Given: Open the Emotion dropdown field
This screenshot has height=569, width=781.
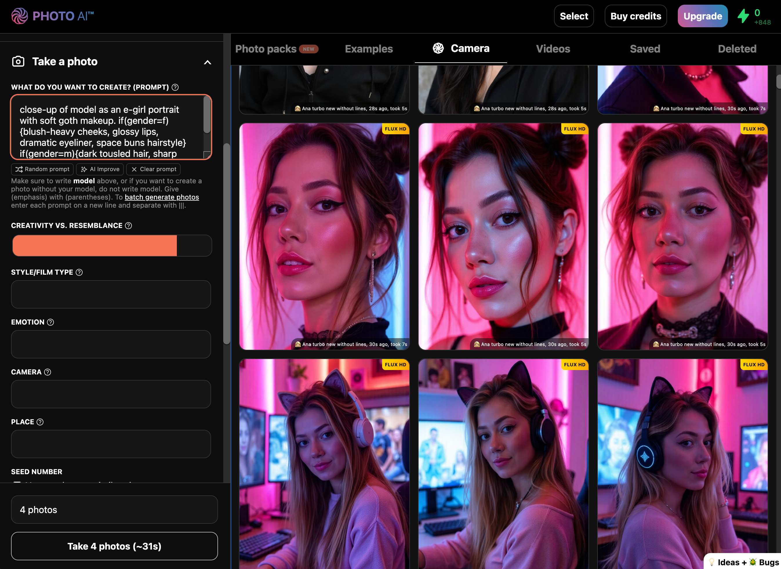Looking at the screenshot, I should click(x=111, y=345).
